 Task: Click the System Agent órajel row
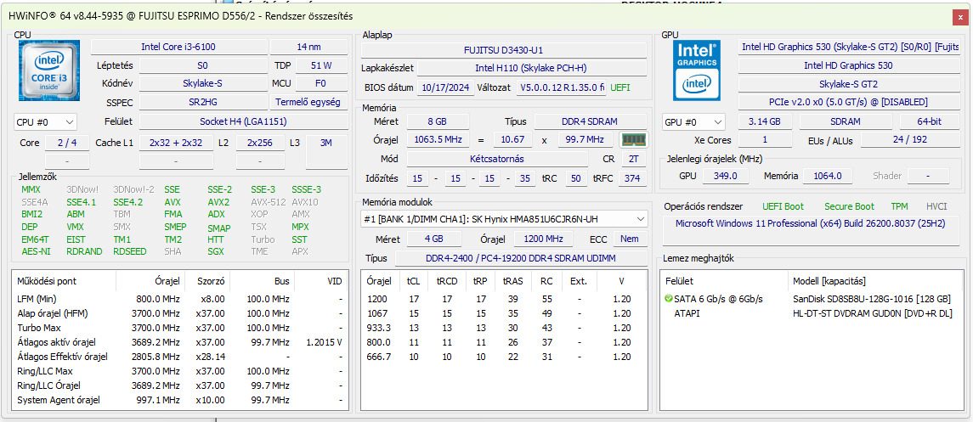pos(178,400)
